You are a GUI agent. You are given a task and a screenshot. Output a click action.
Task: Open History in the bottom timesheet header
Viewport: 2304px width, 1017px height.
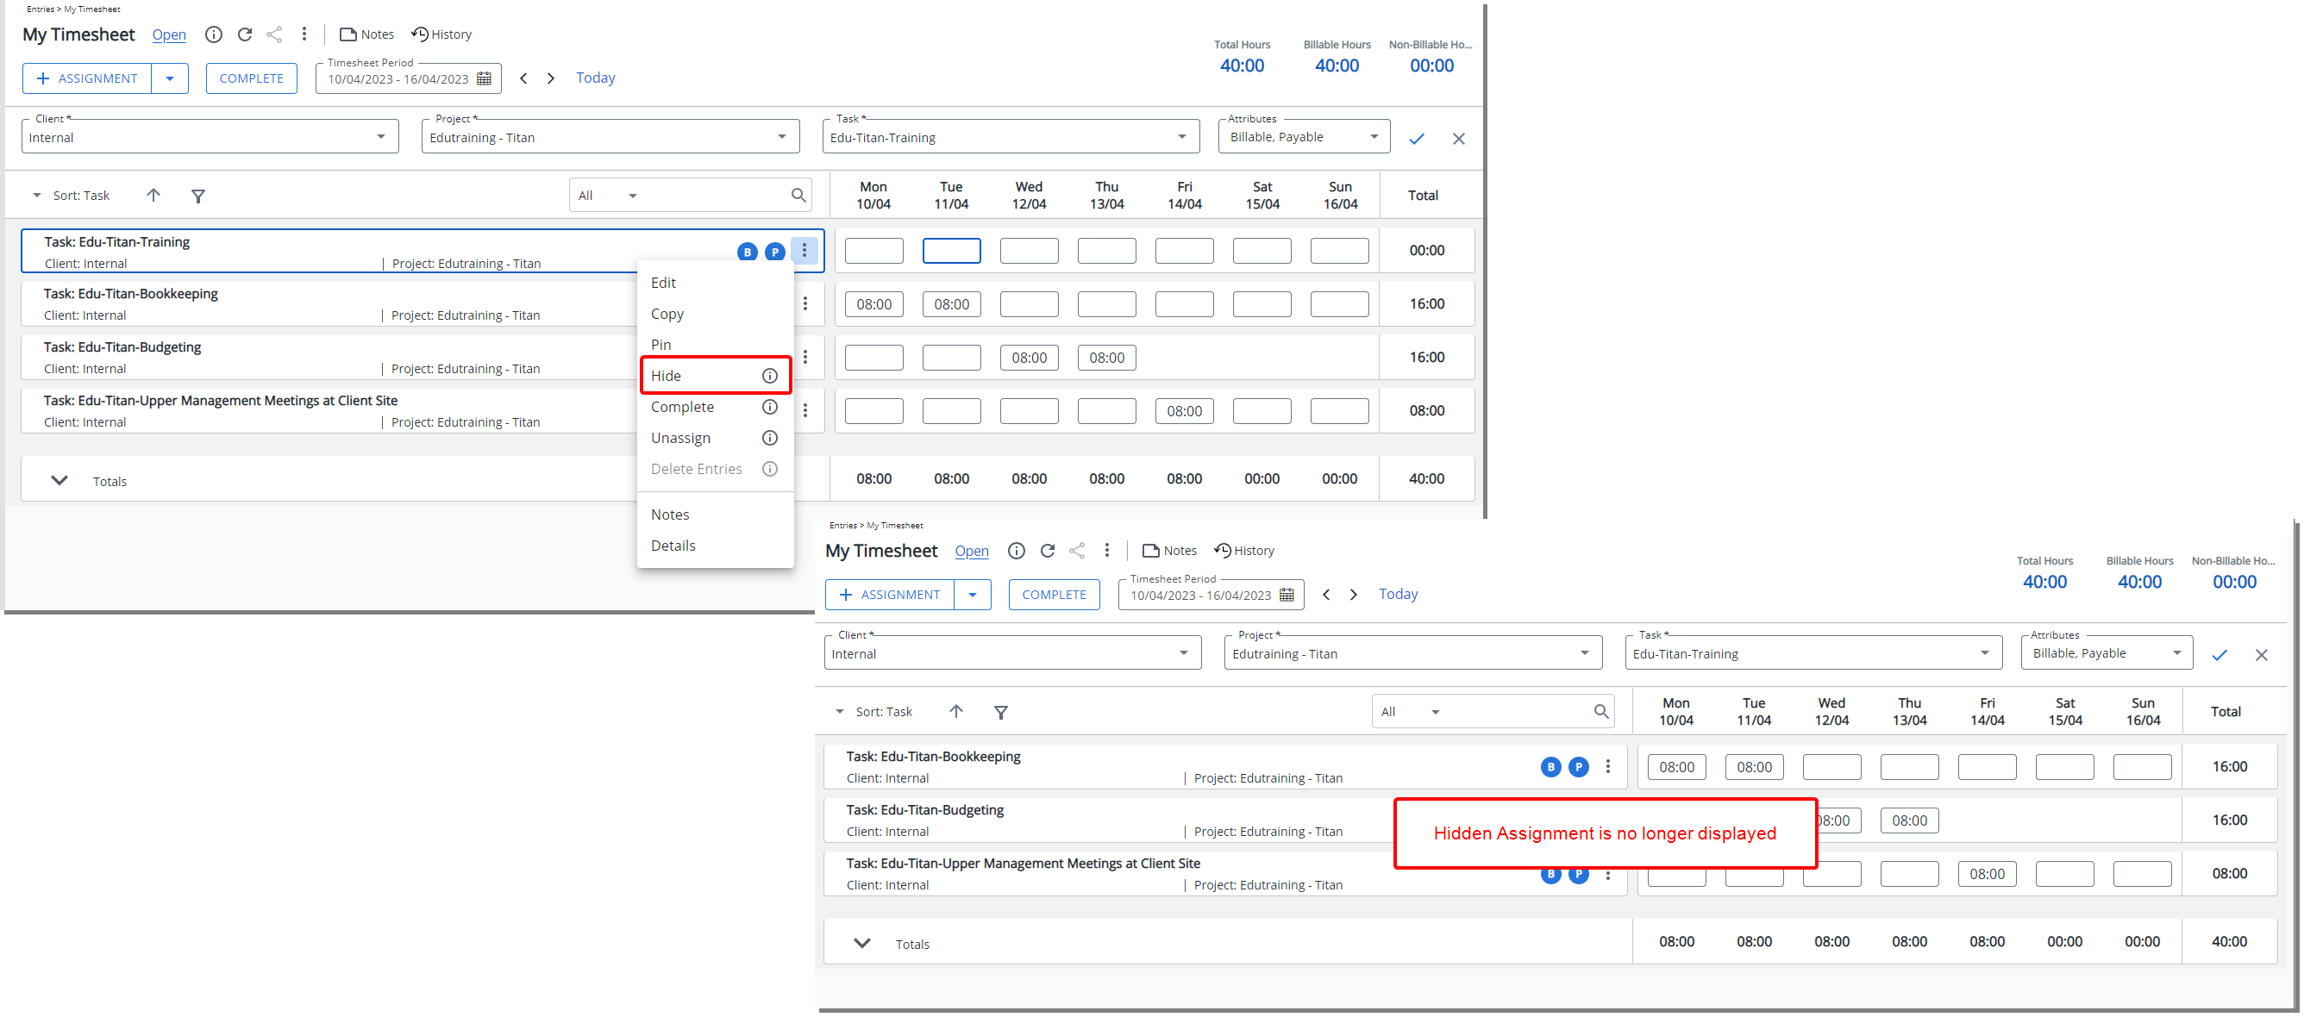pos(1244,551)
